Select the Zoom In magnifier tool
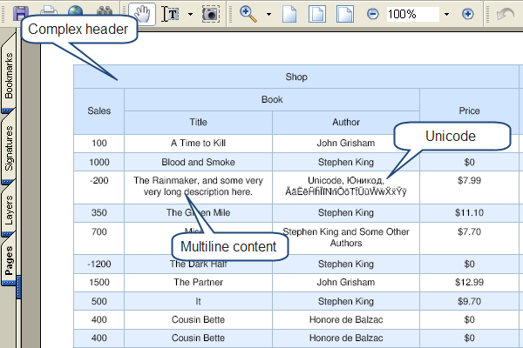The image size is (523, 348). 248,14
